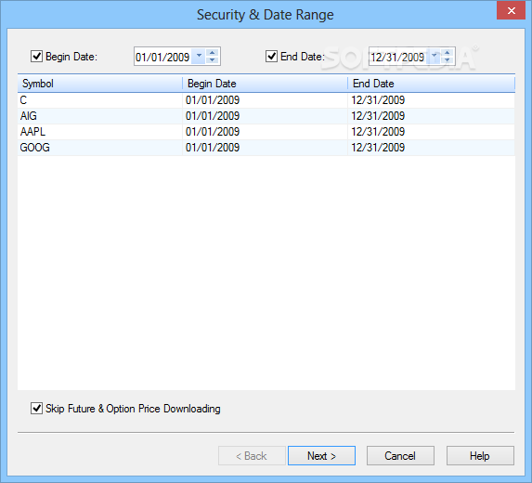
Task: Sort by the Symbol column header
Action: tap(99, 84)
